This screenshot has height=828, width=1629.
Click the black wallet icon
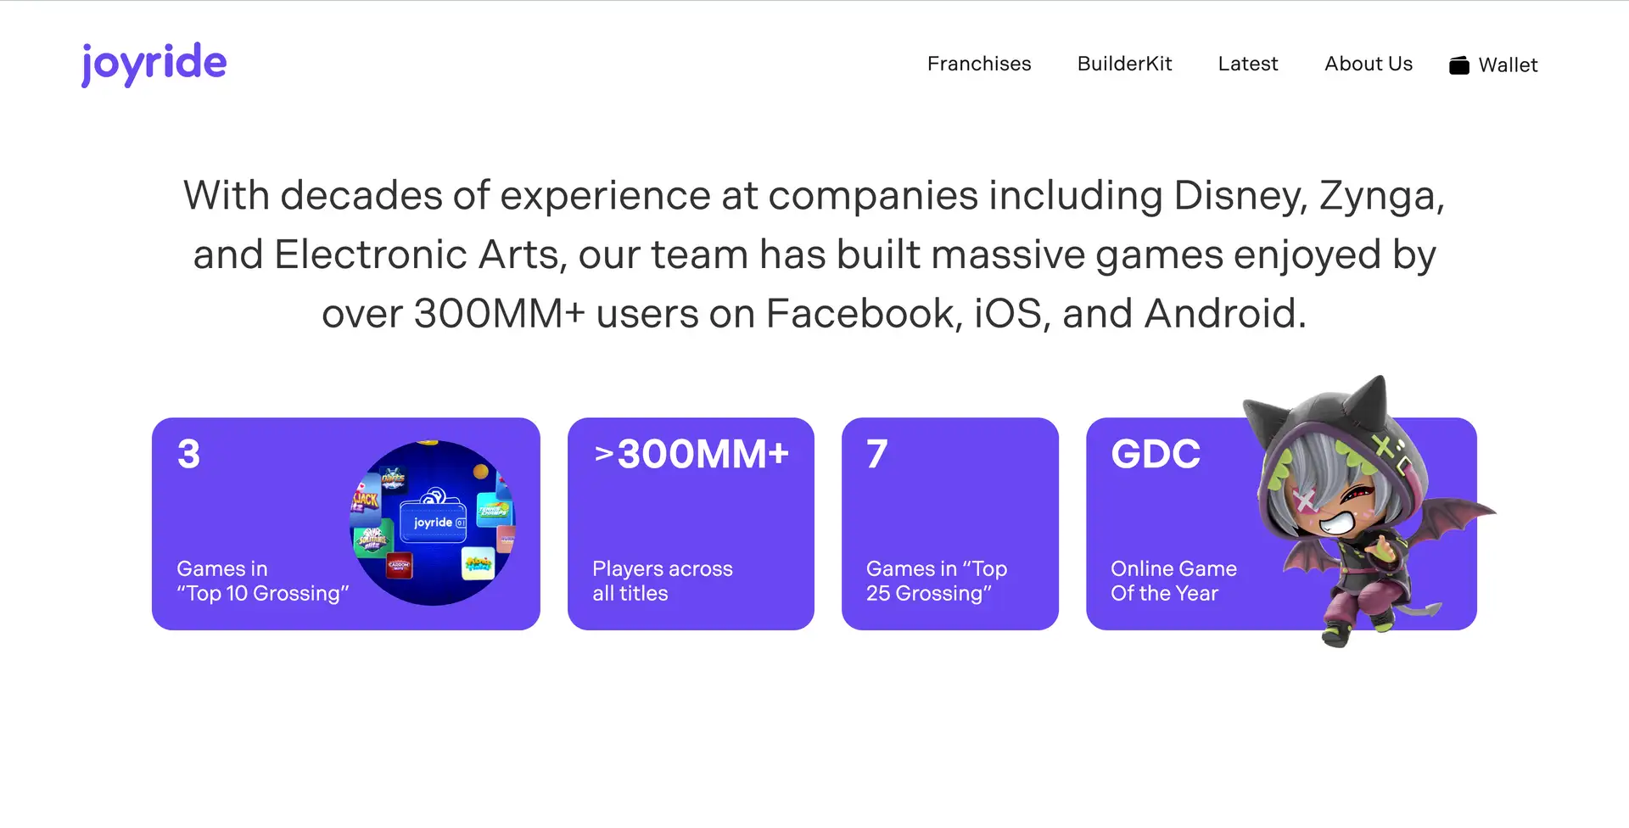1458,65
